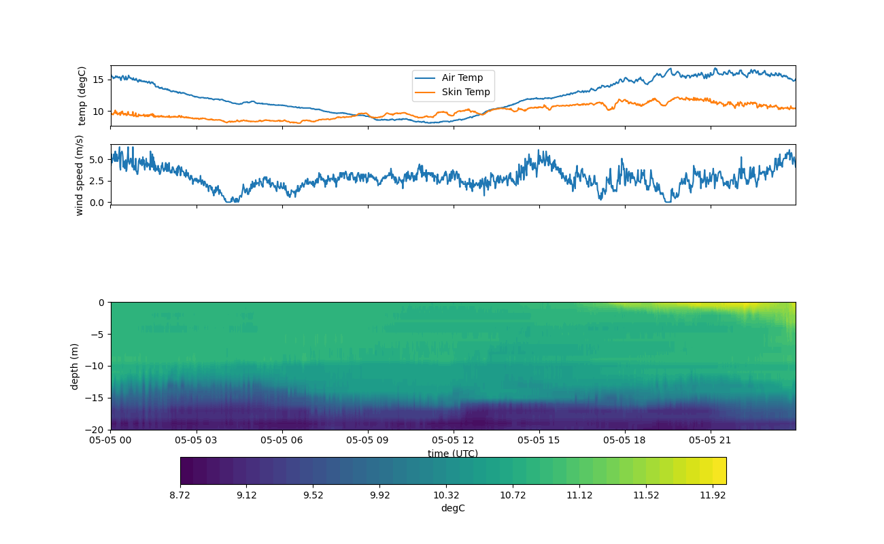This screenshot has width=884, height=544.
Task: Click the -20 depth tick label
Action: pos(97,430)
